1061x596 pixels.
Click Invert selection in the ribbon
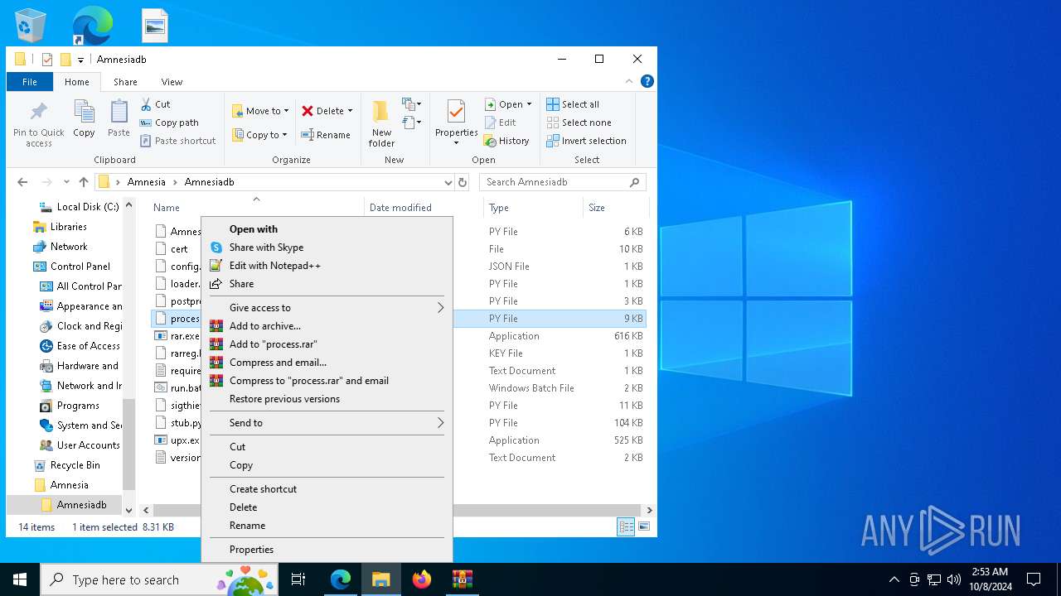(x=586, y=141)
